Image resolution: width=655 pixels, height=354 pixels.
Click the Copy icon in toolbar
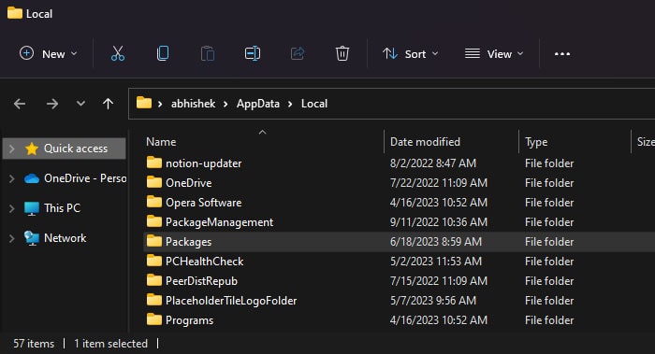click(163, 54)
